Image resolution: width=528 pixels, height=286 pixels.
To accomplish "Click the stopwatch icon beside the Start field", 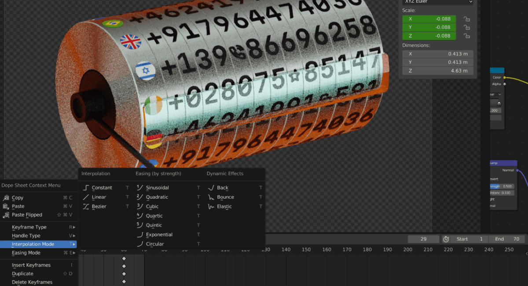I will 446,239.
